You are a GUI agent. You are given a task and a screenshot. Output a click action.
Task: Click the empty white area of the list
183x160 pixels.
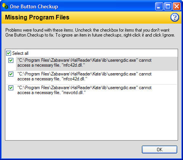click(x=91, y=117)
